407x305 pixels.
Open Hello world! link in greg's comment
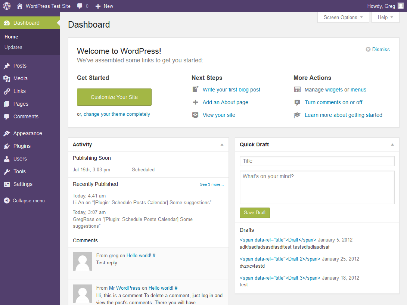click(x=139, y=255)
